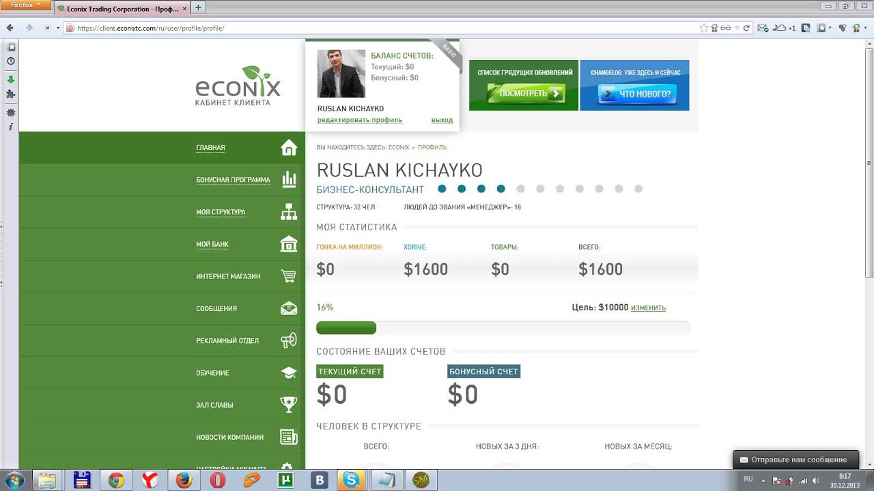
Task: Click the graduation cap icon for Обучение
Action: pos(289,372)
